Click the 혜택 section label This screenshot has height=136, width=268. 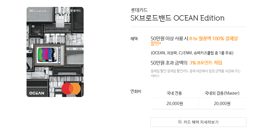(x=134, y=38)
